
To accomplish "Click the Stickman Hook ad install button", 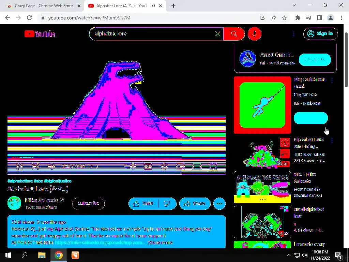I will (311, 118).
